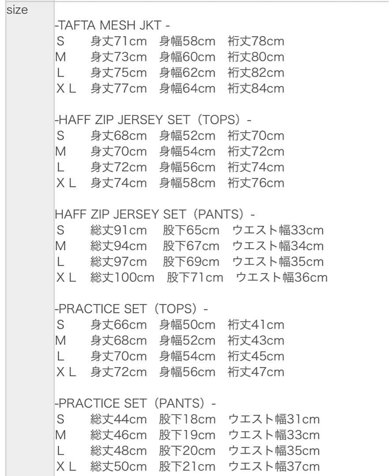Viewport: 389px width, 476px height.
Task: Click the 身幅64cm value
Action: (187, 89)
